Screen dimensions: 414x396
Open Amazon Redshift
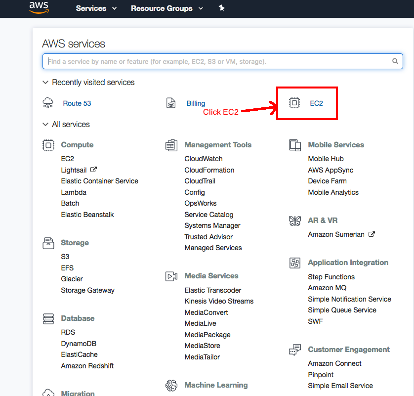87,366
